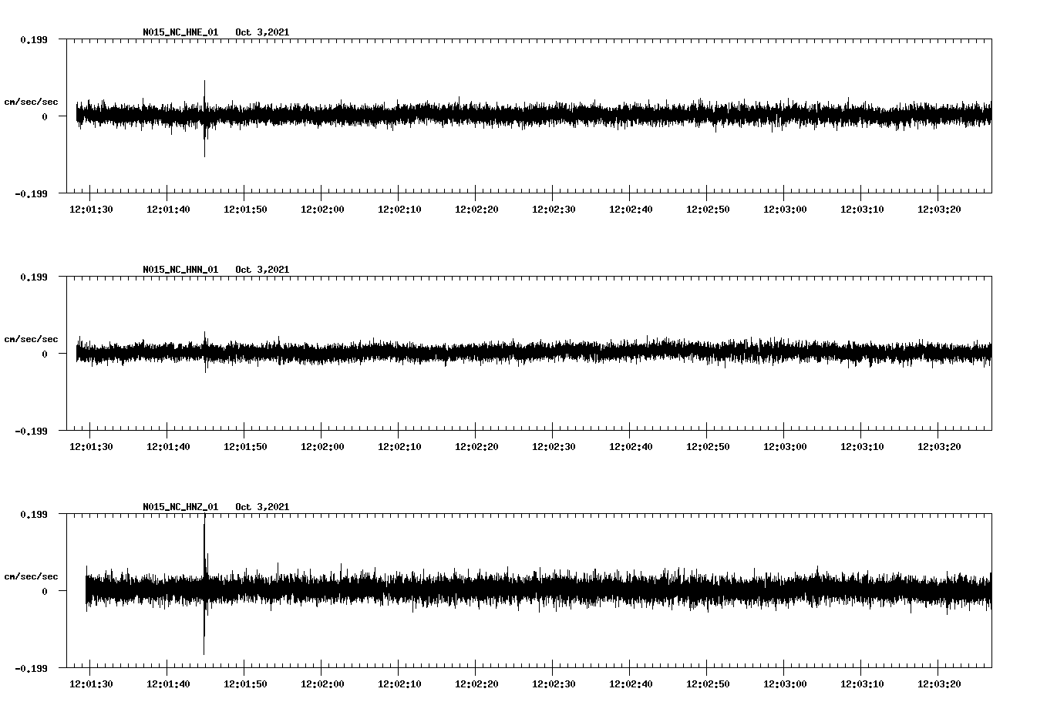Pick the 12:03:10 label under HNZ plot

pyautogui.click(x=862, y=684)
